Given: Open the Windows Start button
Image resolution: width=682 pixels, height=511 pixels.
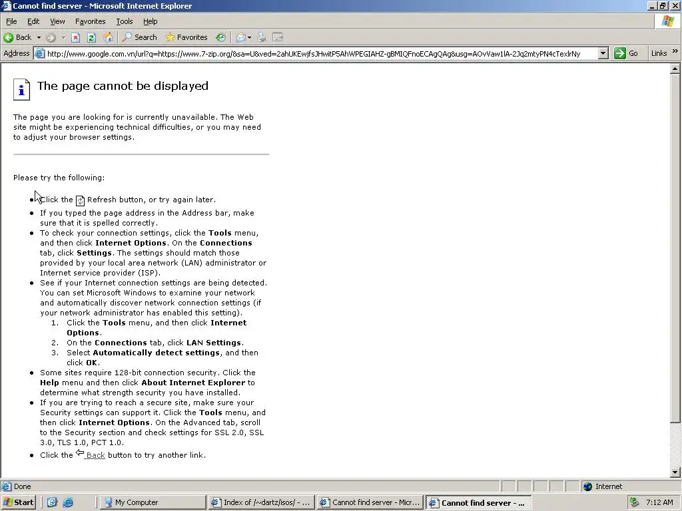Looking at the screenshot, I should click(x=18, y=502).
